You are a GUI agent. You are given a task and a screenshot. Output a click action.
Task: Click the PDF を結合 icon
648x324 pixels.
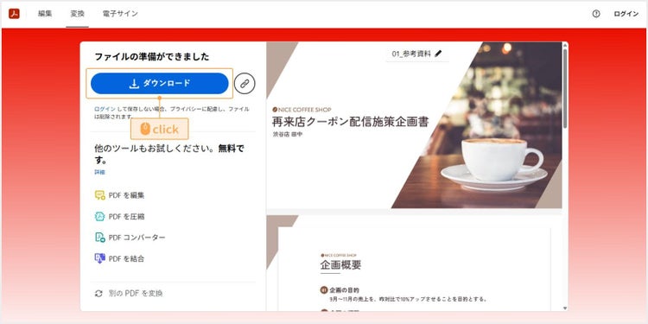click(x=99, y=258)
